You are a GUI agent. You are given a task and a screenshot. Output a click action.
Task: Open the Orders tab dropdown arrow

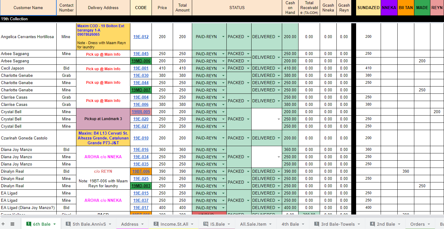point(429,224)
